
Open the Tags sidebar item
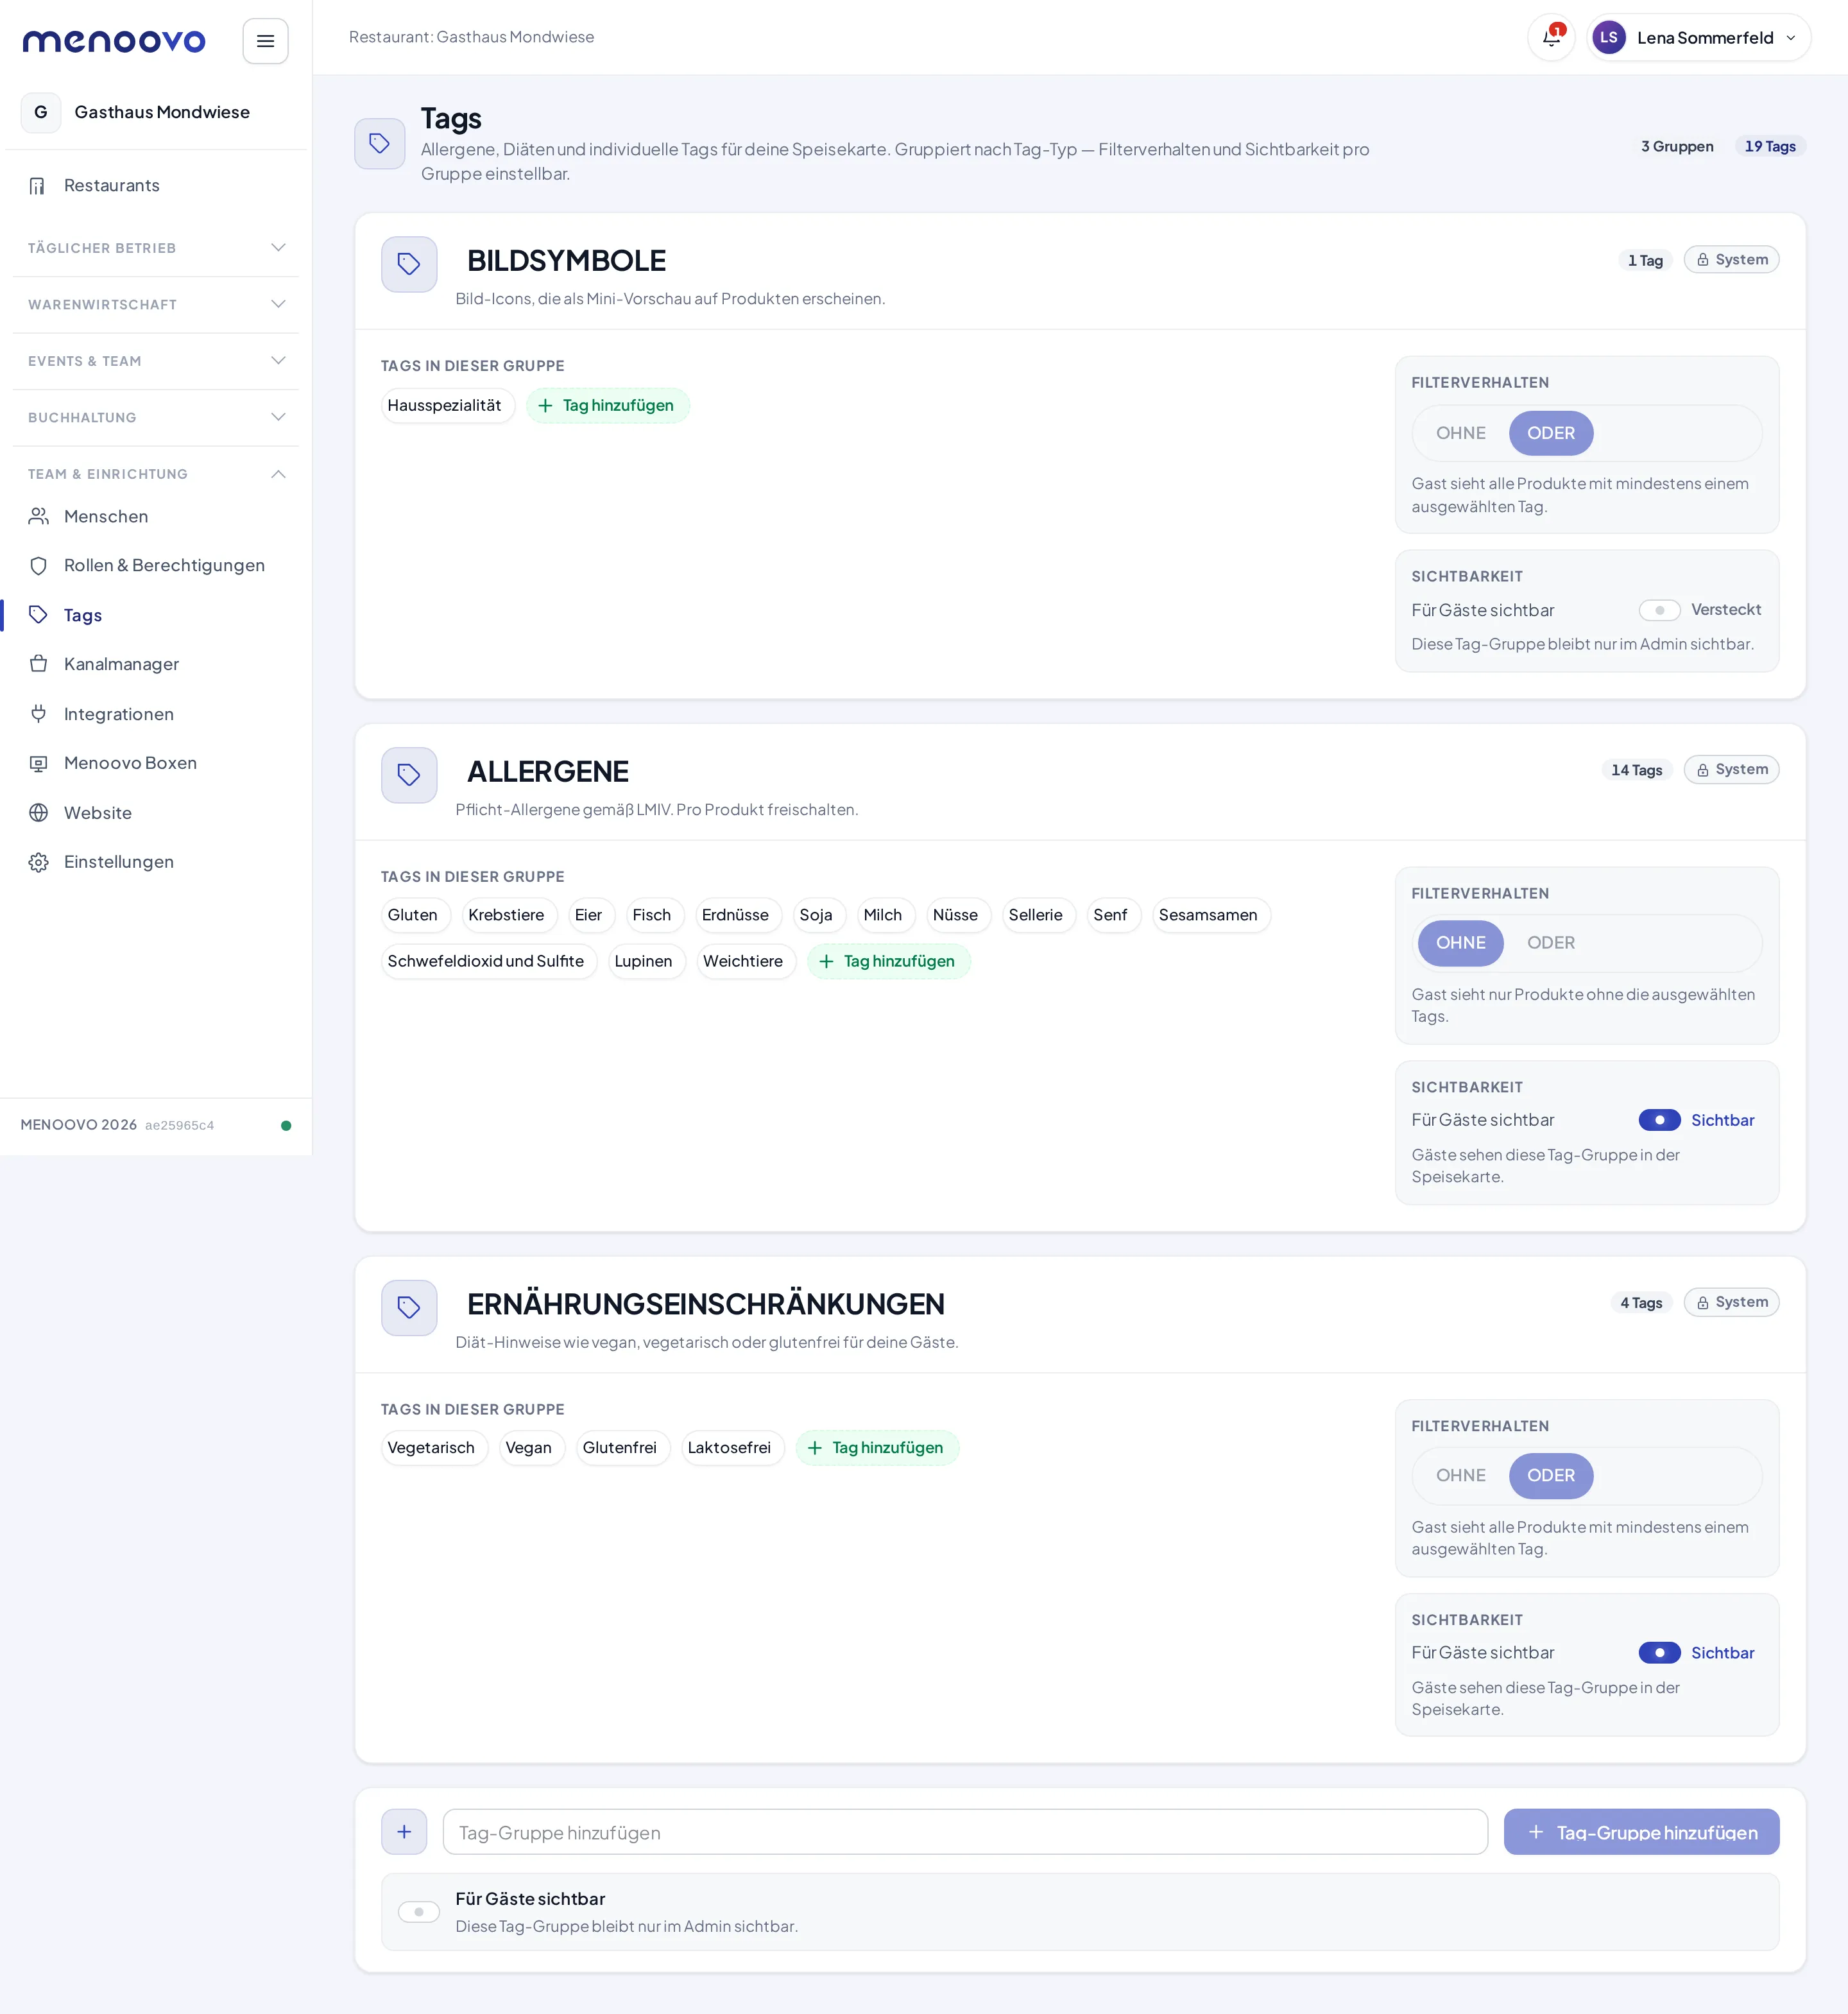click(156, 615)
